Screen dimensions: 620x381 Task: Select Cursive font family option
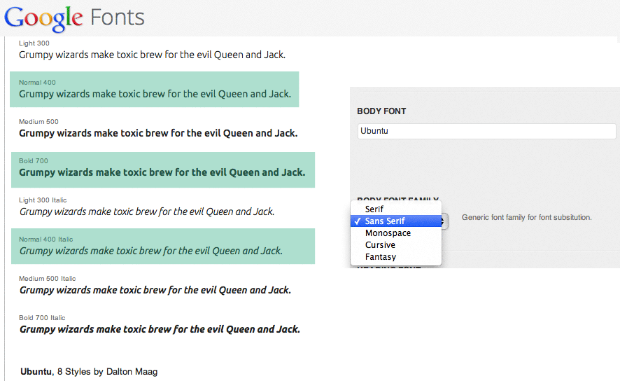(396, 245)
